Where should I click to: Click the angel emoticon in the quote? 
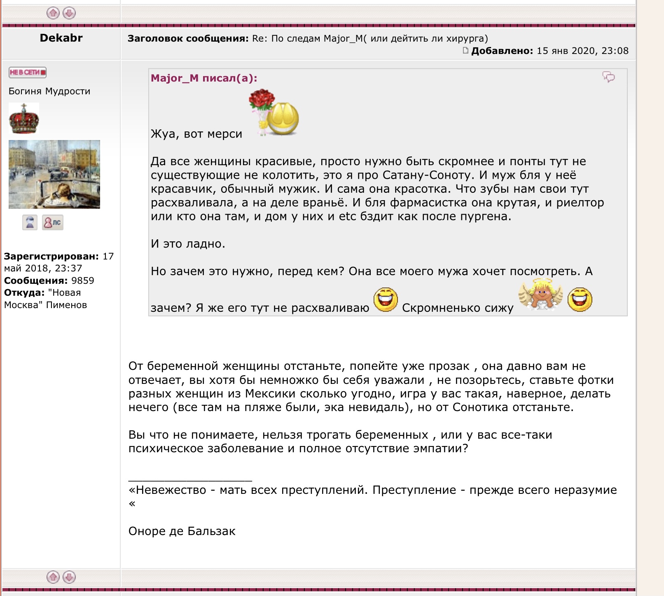(540, 295)
